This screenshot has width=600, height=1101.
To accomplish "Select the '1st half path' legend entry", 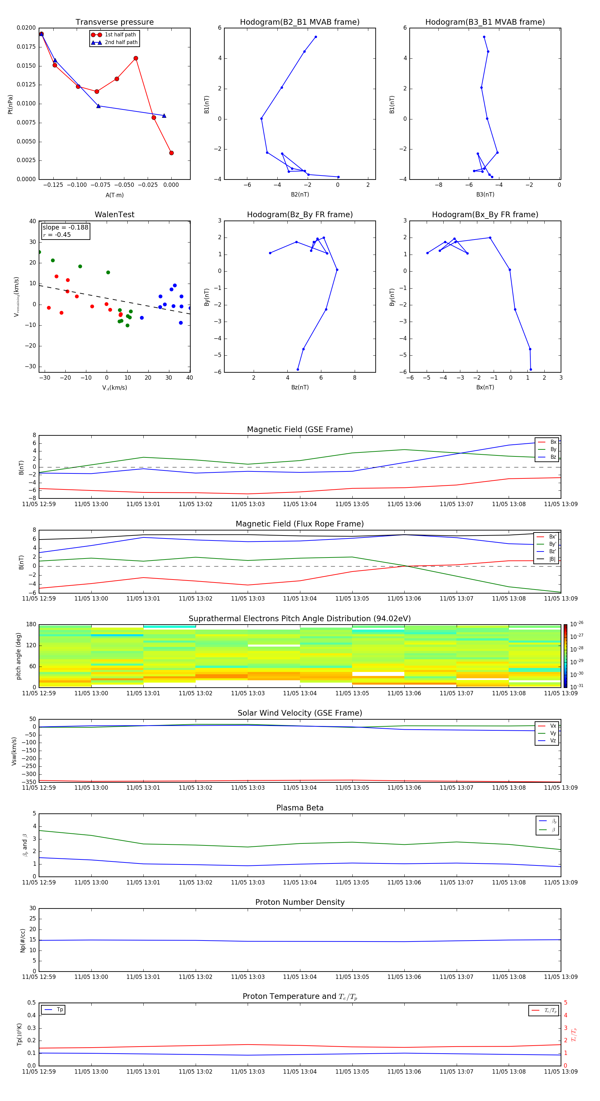I will [x=114, y=35].
